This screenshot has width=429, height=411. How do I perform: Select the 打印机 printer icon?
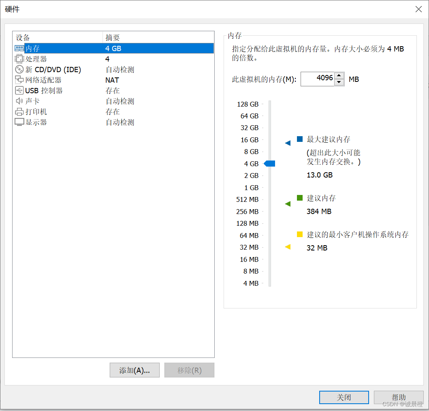tap(19, 111)
